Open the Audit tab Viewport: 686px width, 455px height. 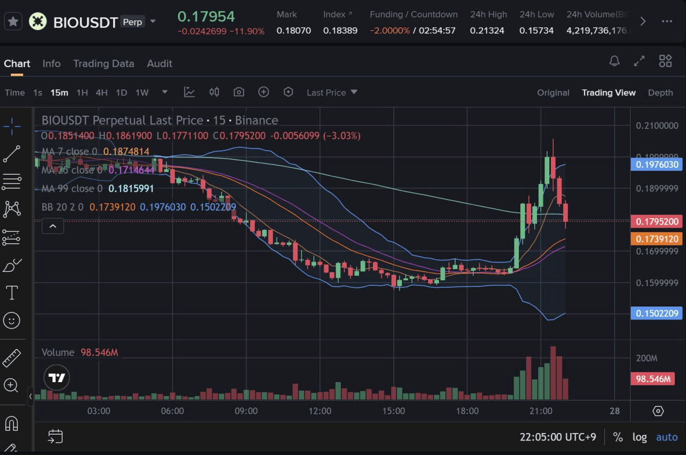pyautogui.click(x=160, y=63)
